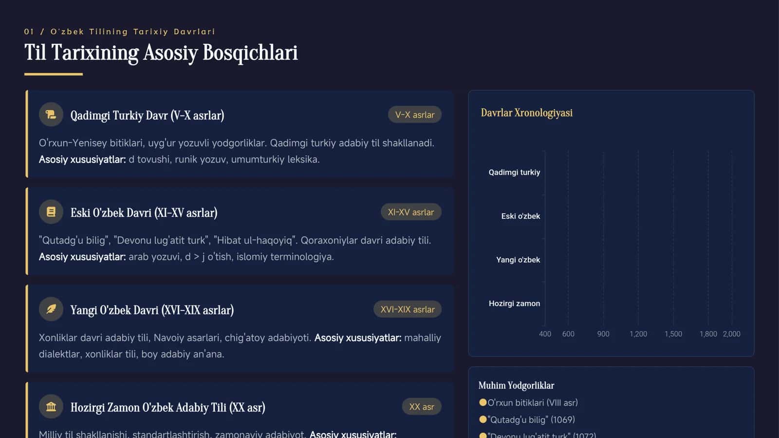Click the axis value 600
Image resolution: width=779 pixels, height=438 pixels.
[568, 334]
